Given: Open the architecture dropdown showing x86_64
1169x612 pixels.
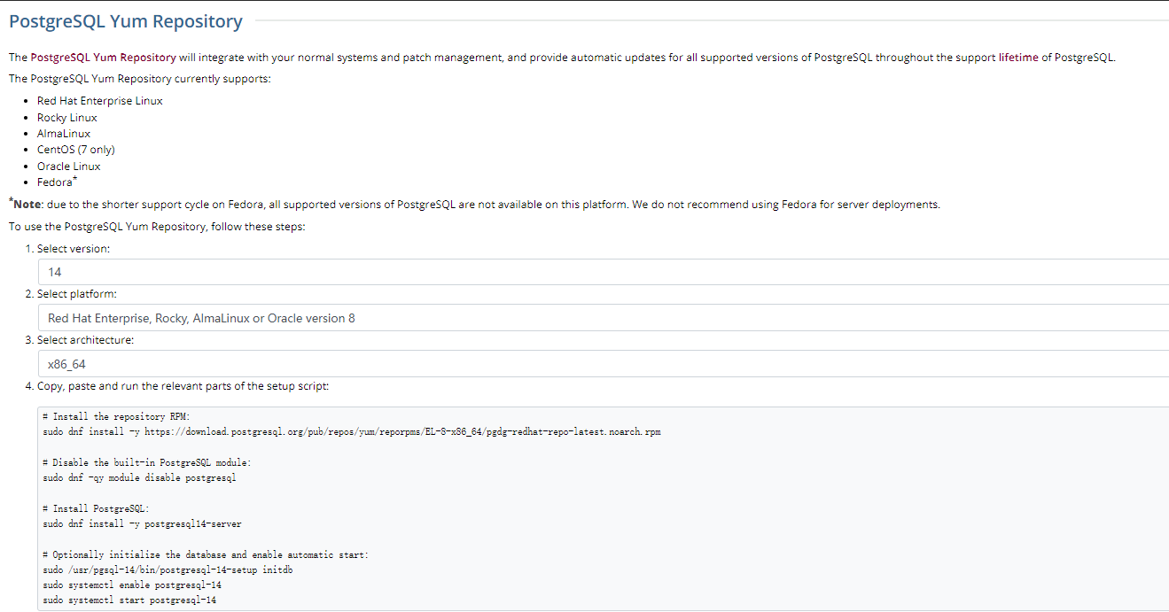Looking at the screenshot, I should pos(604,364).
